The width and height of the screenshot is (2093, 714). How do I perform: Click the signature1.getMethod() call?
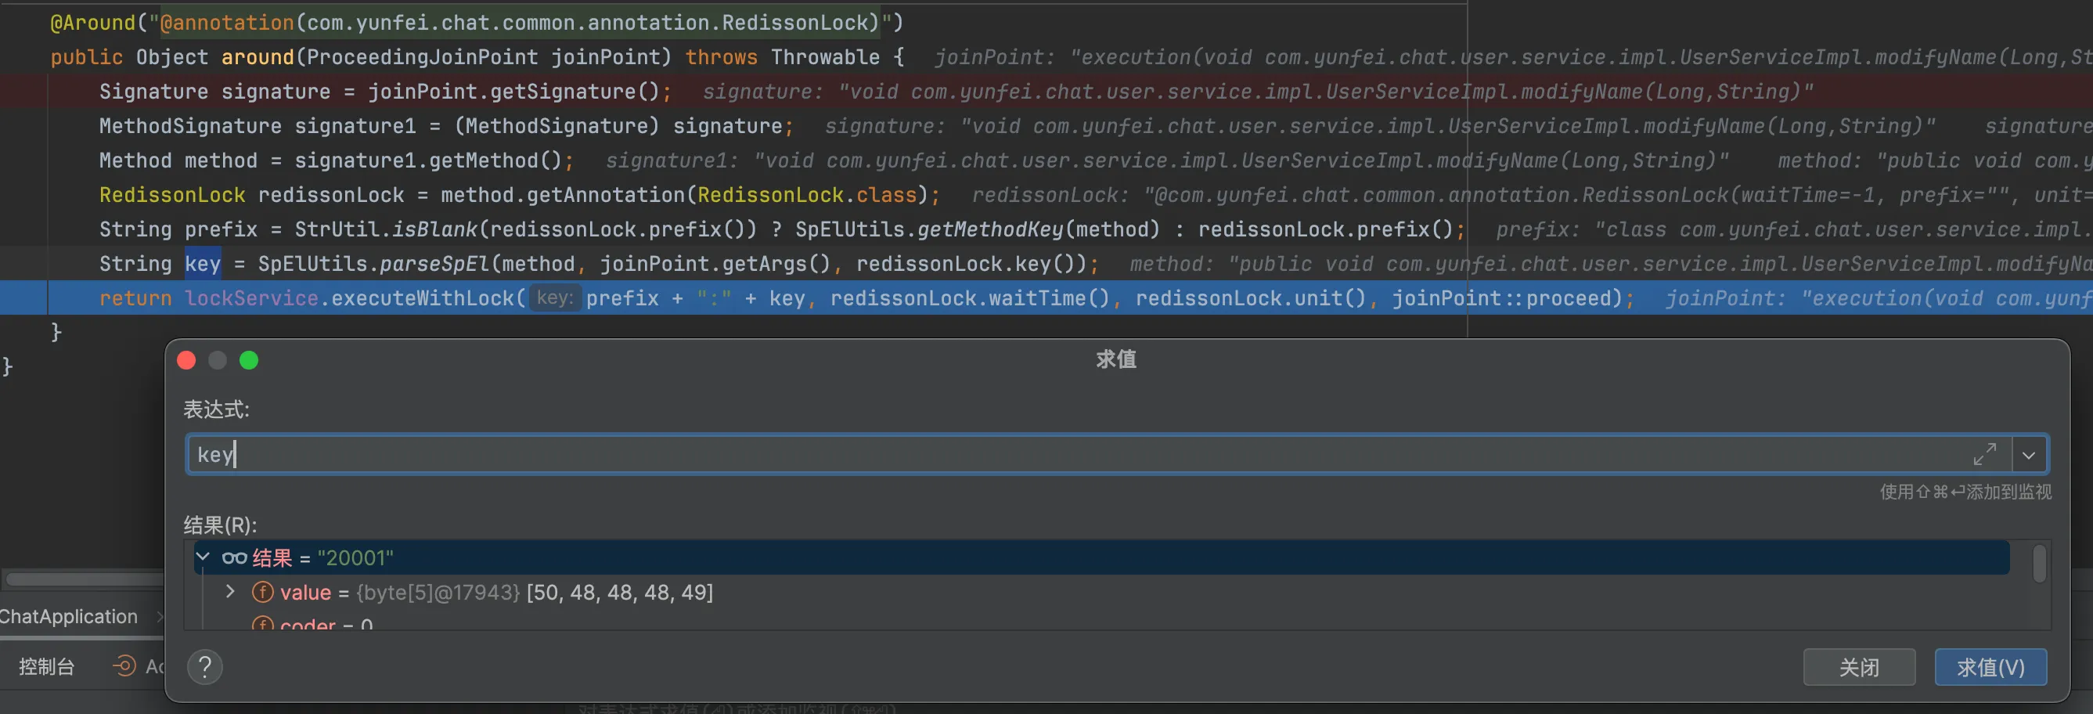428,160
